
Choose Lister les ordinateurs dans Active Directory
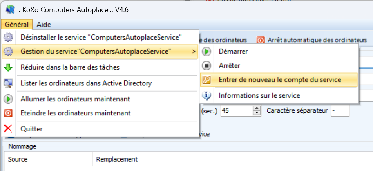point(100,83)
